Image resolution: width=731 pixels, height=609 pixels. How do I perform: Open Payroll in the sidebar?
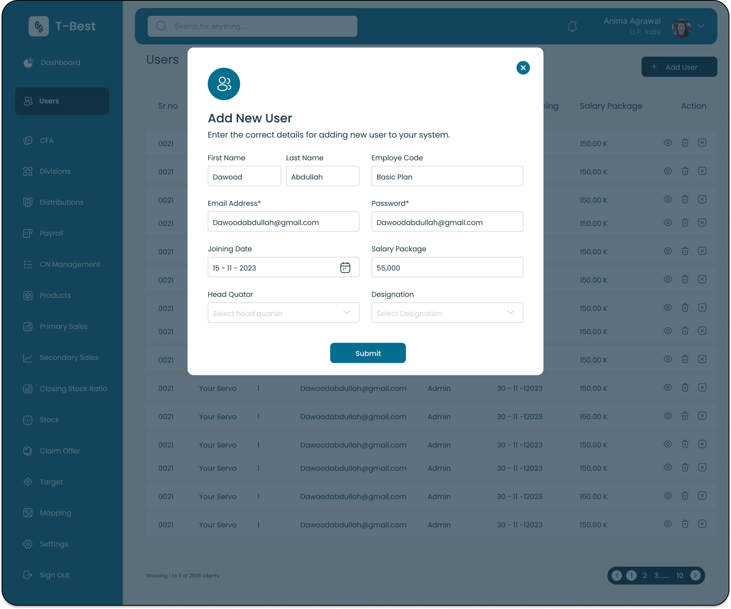(x=51, y=233)
